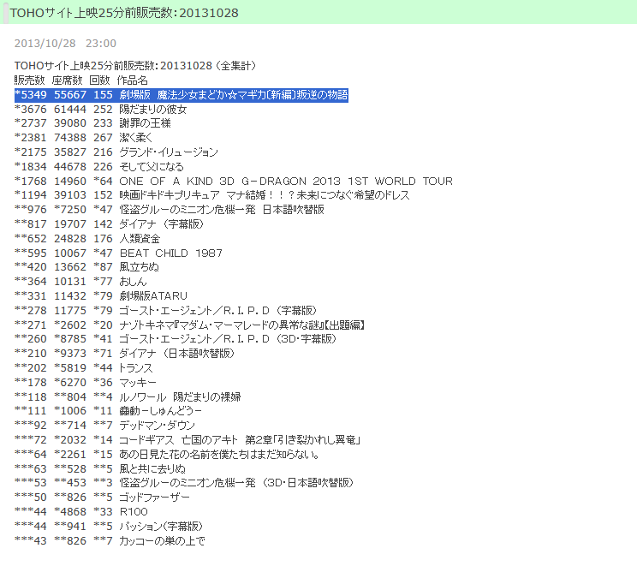Select the 風と共に去りぬ row
The image size is (637, 584).
click(100, 468)
